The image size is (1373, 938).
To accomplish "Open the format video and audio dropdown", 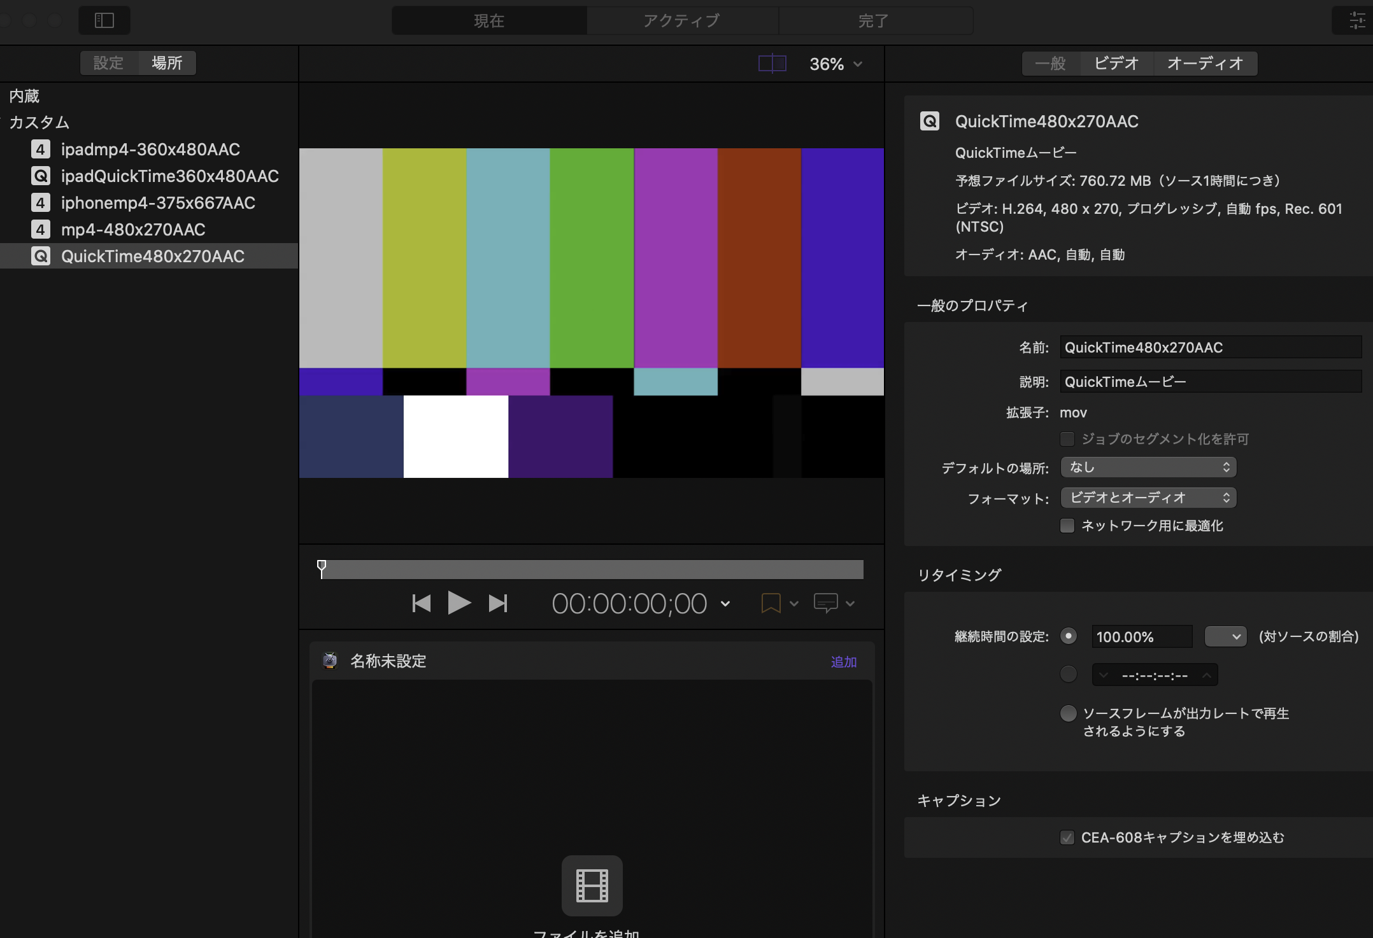I will [1148, 498].
